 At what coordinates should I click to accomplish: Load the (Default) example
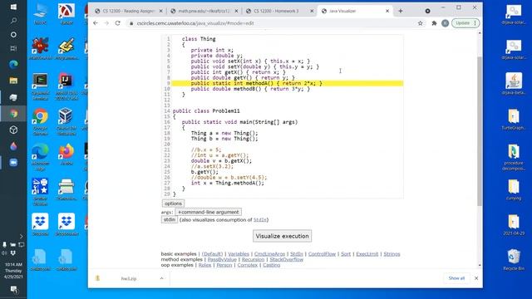coord(213,254)
